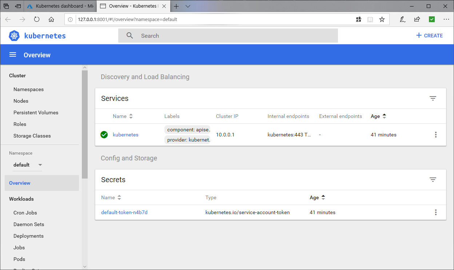Open Jobs under Workloads
Viewport: 454px width, 270px height.
coord(19,247)
